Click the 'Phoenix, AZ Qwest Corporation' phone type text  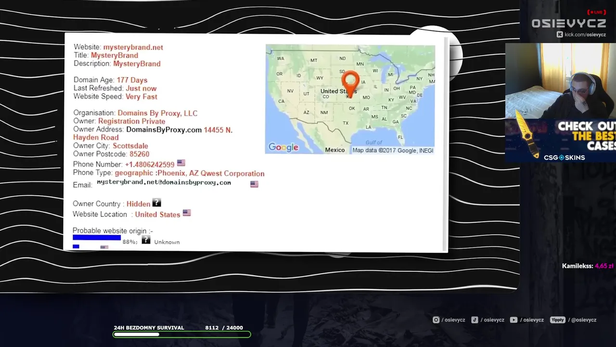tap(211, 173)
